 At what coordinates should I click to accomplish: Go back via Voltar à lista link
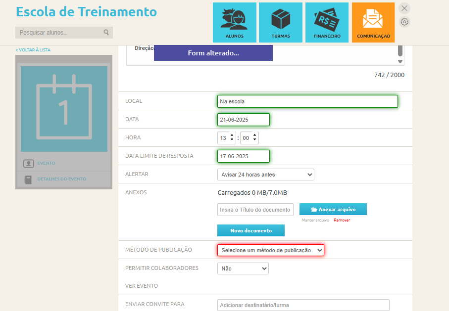[x=33, y=50]
